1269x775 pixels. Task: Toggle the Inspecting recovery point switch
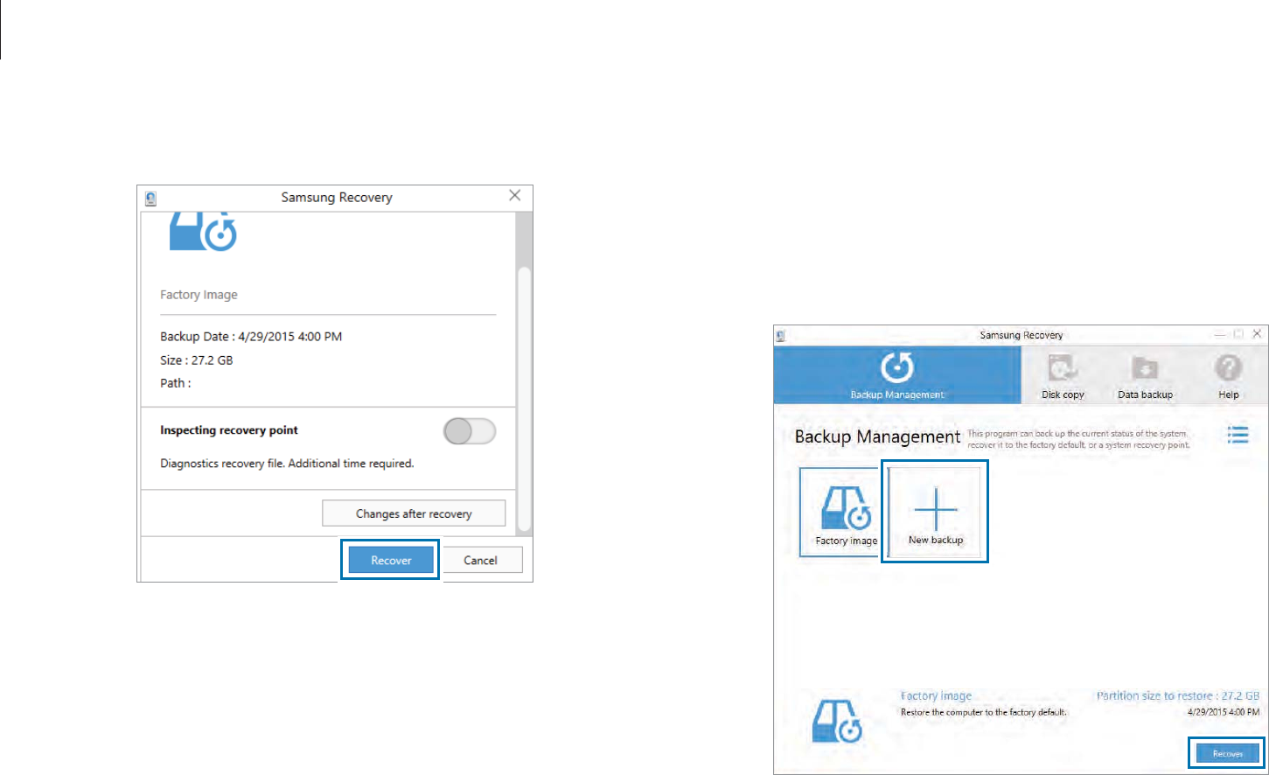[470, 431]
